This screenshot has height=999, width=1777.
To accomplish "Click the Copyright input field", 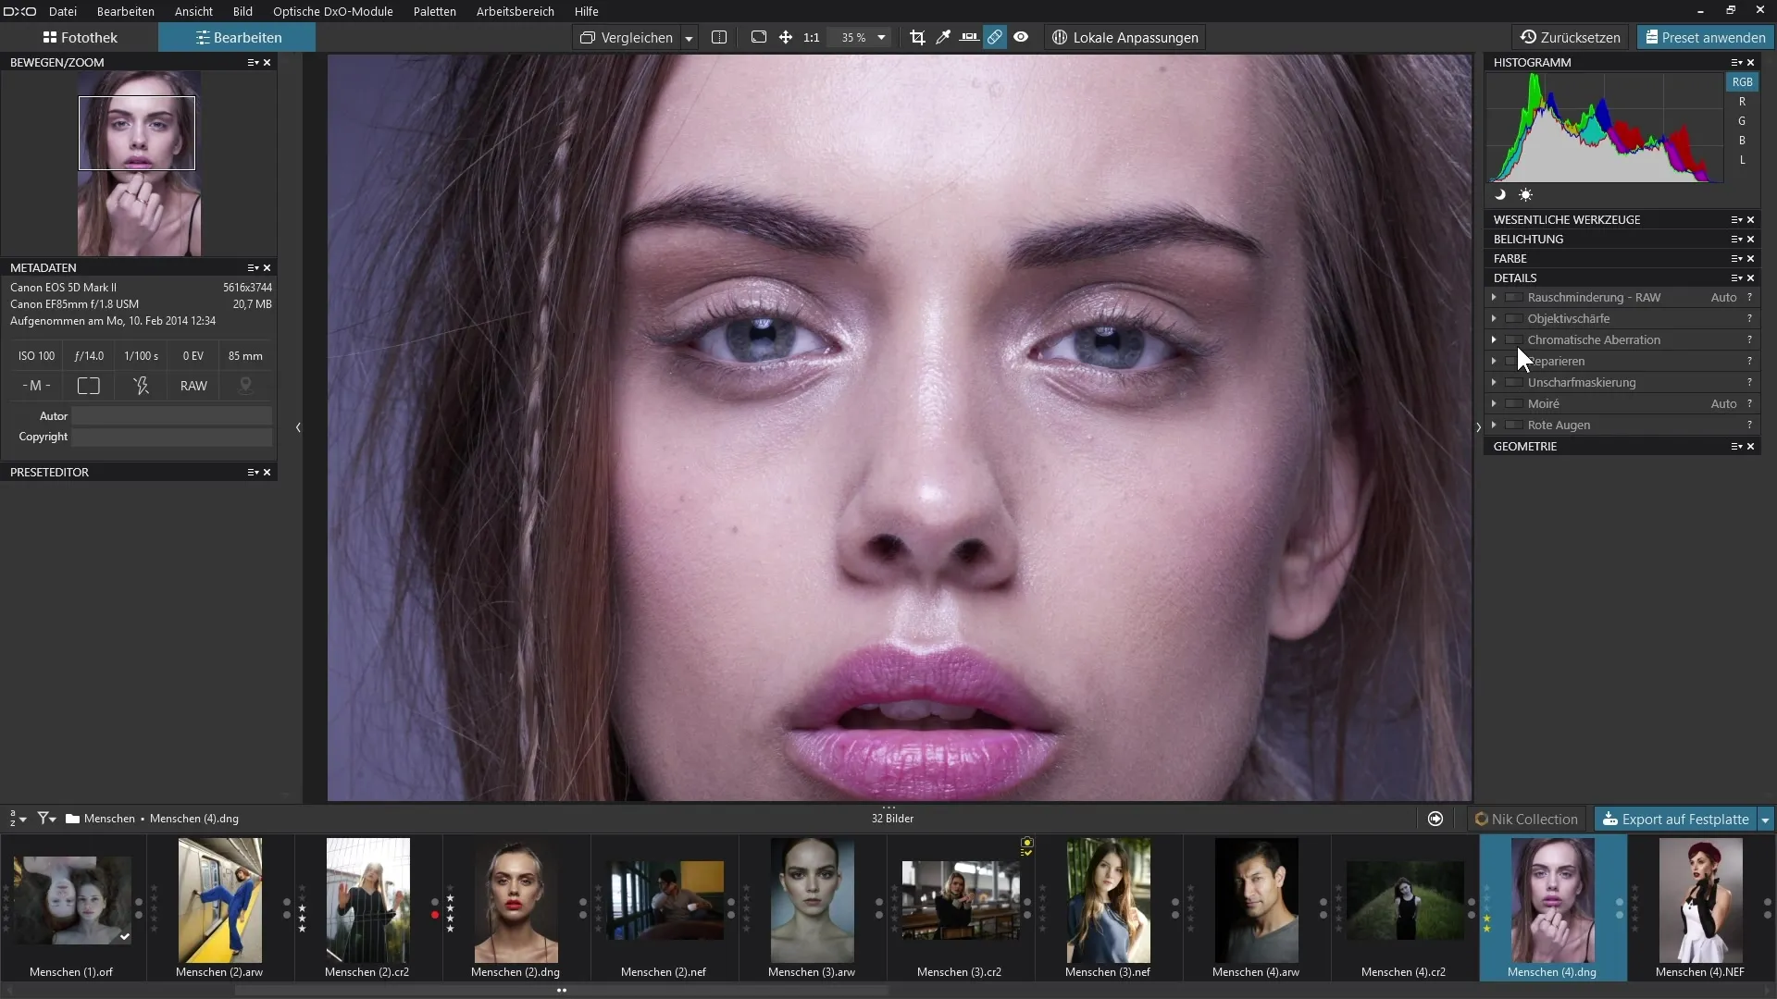I will [172, 437].
